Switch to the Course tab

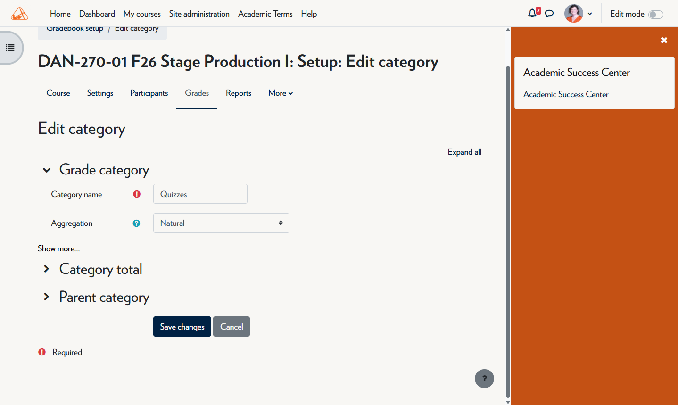click(58, 93)
